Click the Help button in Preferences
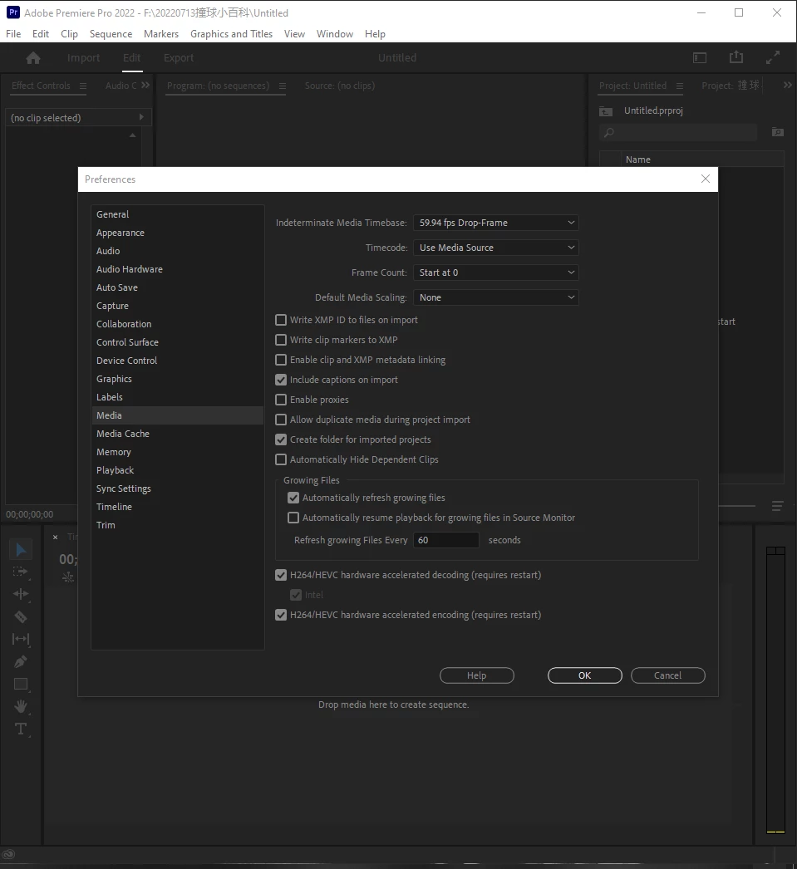Screen dimensions: 797x869 477,675
